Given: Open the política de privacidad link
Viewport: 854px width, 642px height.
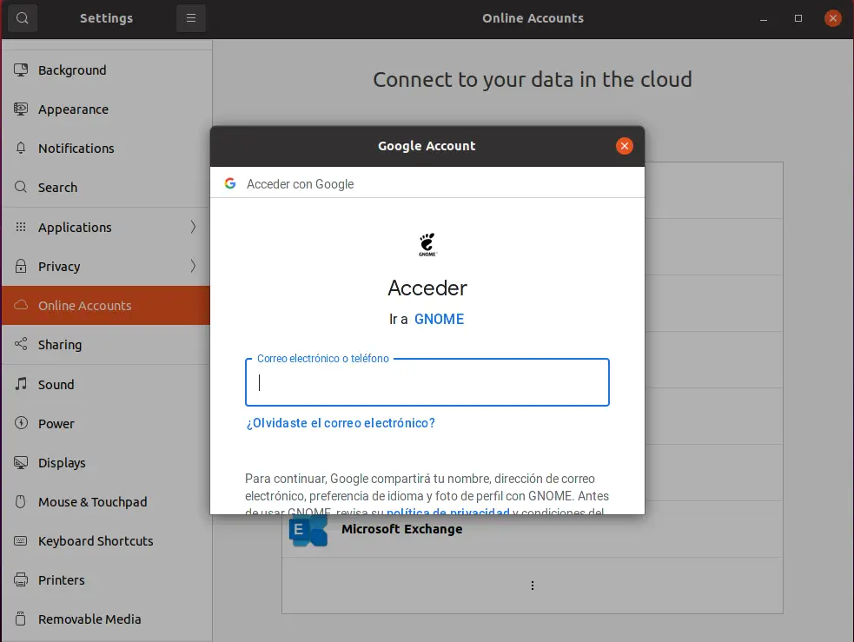Looking at the screenshot, I should pos(447,511).
